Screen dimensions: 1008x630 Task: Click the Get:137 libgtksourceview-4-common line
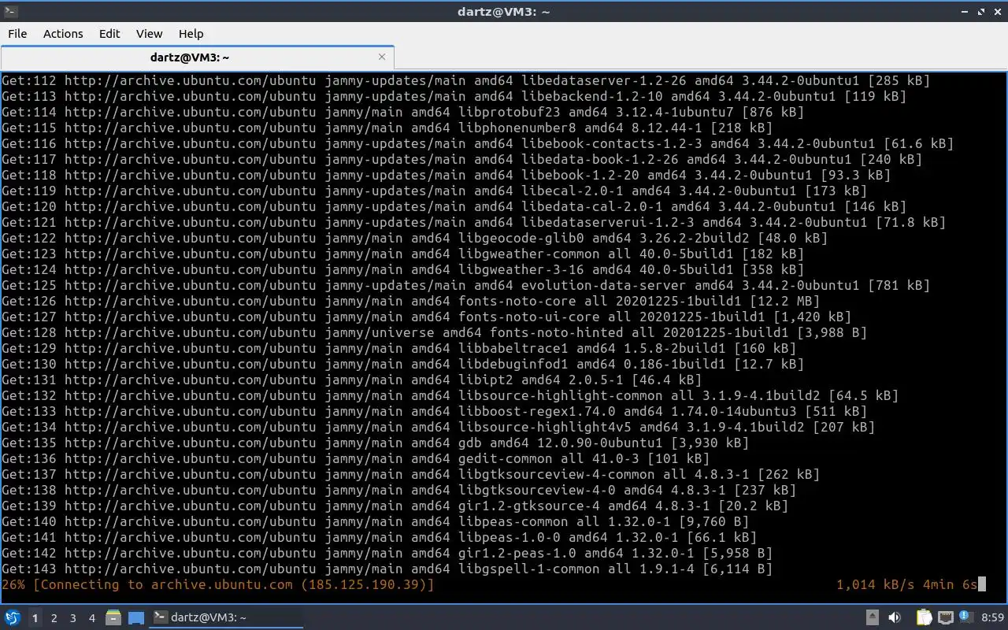[410, 474]
